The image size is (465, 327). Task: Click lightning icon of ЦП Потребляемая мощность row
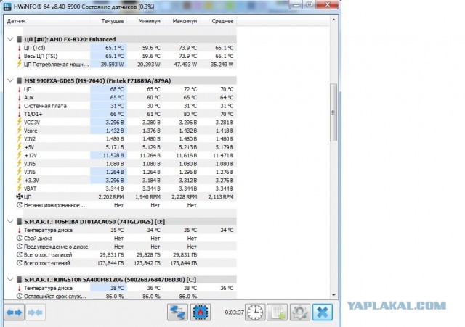[20, 64]
